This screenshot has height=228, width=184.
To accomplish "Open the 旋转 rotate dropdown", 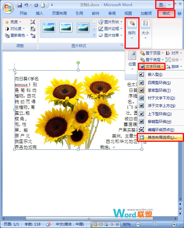I will click(x=174, y=67).
